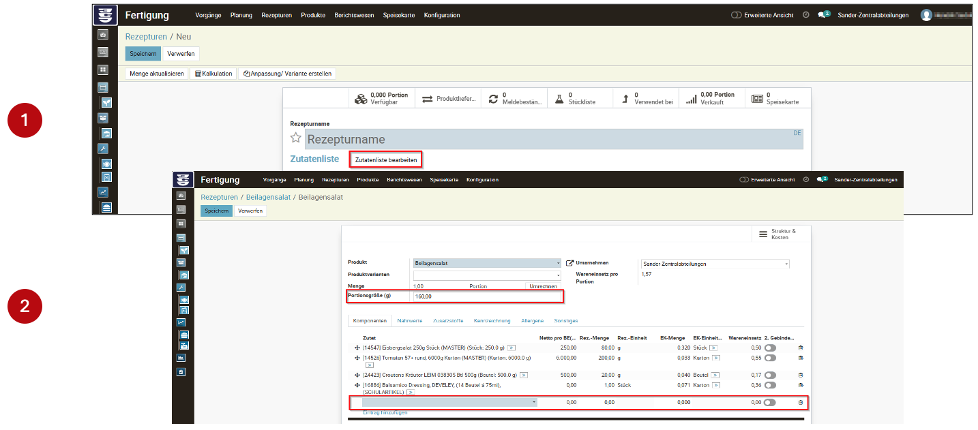Open Struktur & Kosten view
The width and height of the screenshot is (978, 430).
point(777,234)
